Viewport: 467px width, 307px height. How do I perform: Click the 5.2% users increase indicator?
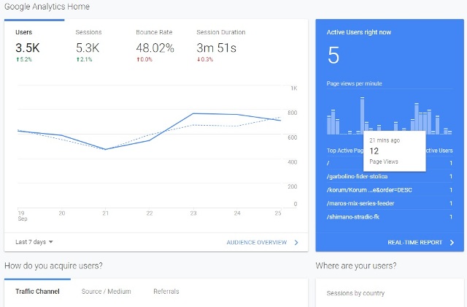pos(24,59)
